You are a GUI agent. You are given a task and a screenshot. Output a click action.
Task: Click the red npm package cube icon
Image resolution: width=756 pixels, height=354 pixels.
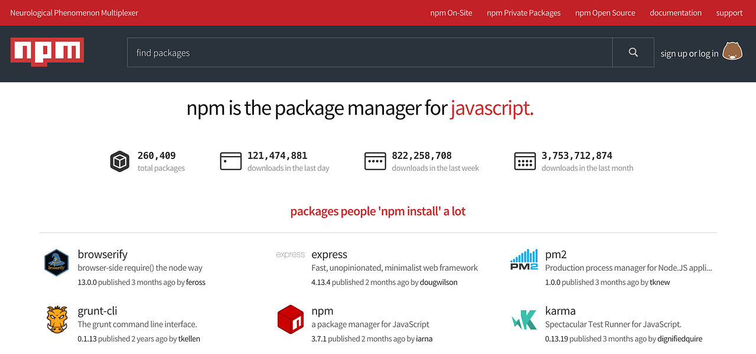point(290,319)
